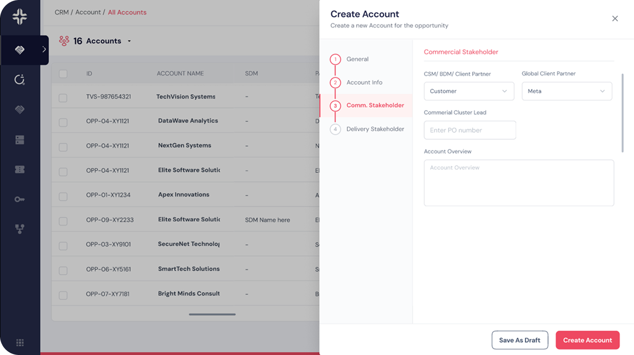Screen dimensions: 634x355
Task: Click the table's horizontal scrollbar
Action: (212, 314)
